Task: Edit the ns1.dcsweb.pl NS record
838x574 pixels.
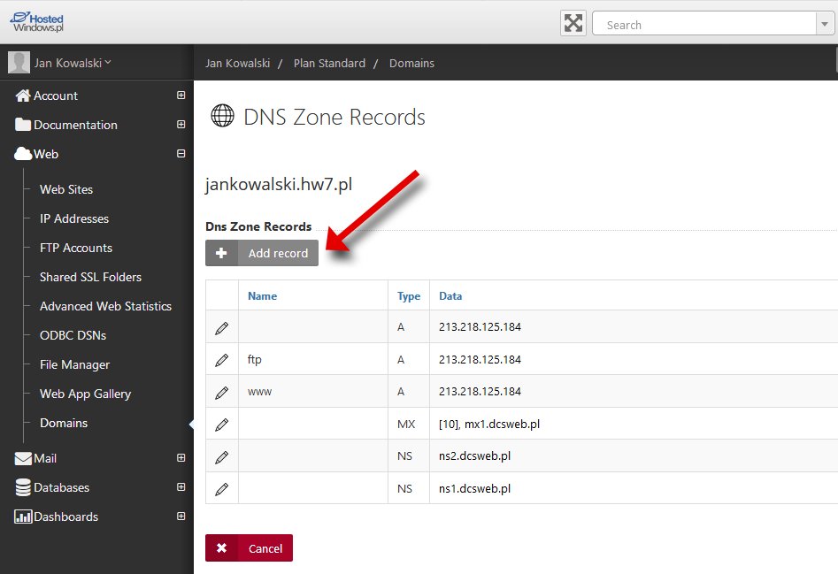Action: pyautogui.click(x=222, y=489)
